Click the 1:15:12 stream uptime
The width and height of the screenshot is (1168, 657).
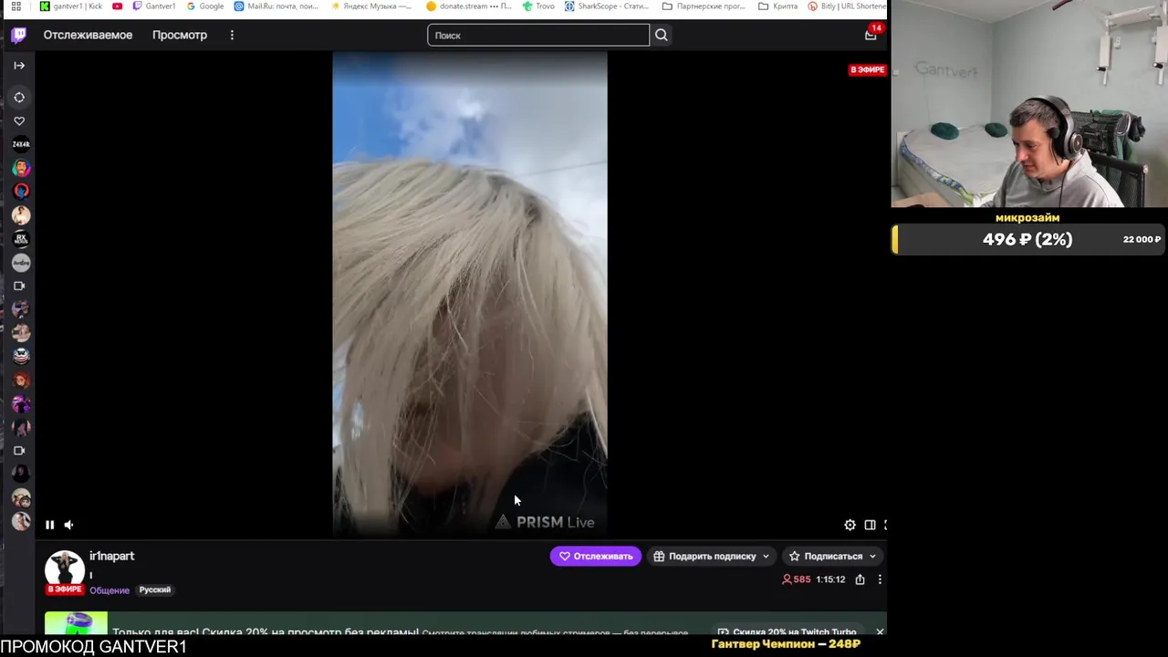pos(830,579)
